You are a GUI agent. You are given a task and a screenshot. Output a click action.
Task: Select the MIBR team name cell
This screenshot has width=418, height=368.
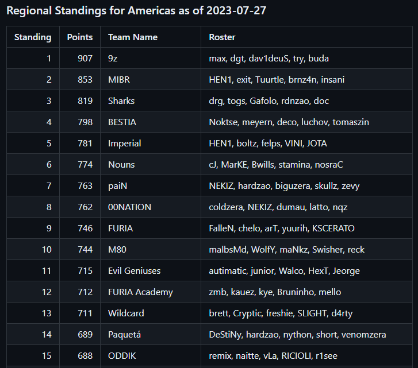coord(150,80)
